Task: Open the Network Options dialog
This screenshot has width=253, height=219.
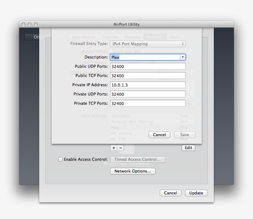Action: pos(133,171)
